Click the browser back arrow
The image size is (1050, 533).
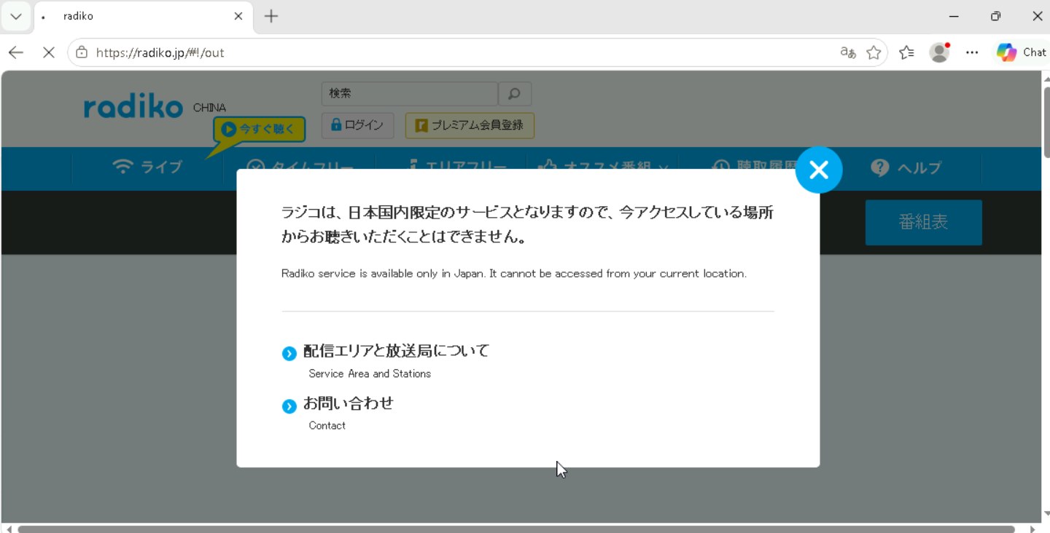(x=16, y=52)
